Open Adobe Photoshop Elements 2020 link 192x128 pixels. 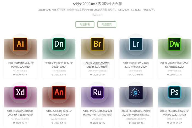(x=136, y=113)
